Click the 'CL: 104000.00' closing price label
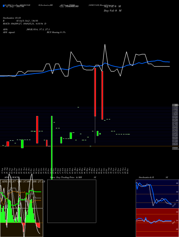The image size is (179, 237). coord(69,6)
